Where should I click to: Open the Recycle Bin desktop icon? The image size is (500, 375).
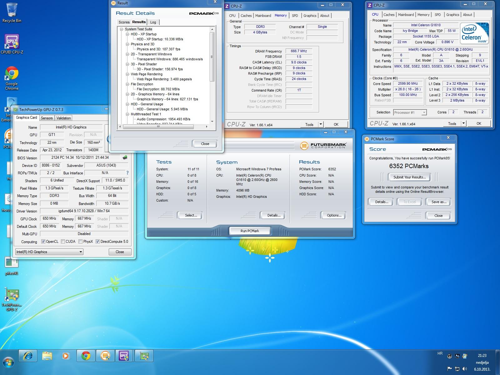(12, 12)
